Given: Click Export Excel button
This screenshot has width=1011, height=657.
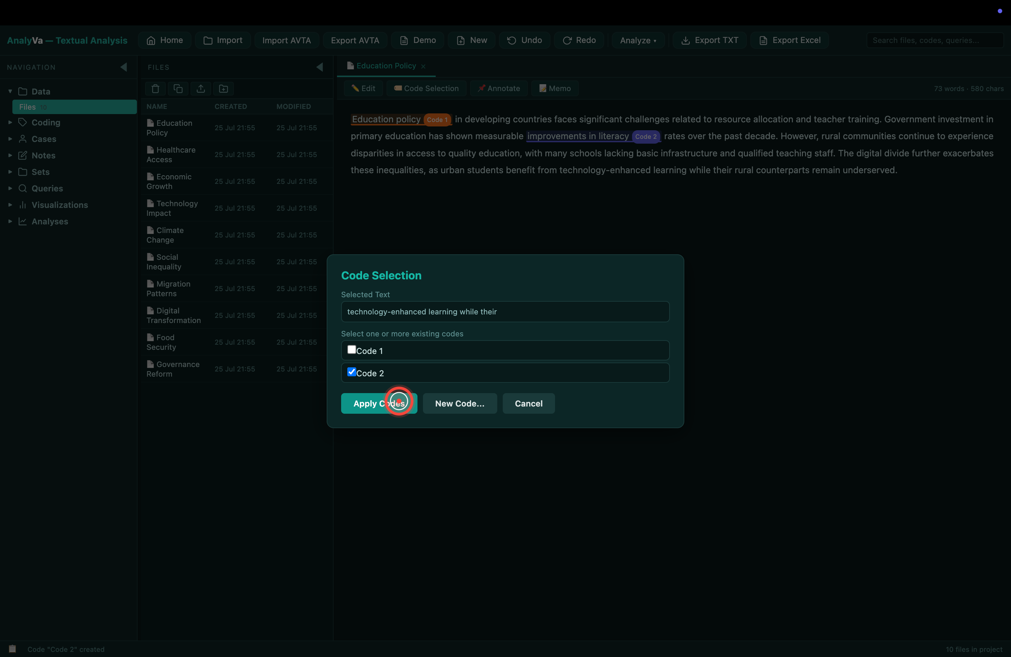Looking at the screenshot, I should (789, 40).
